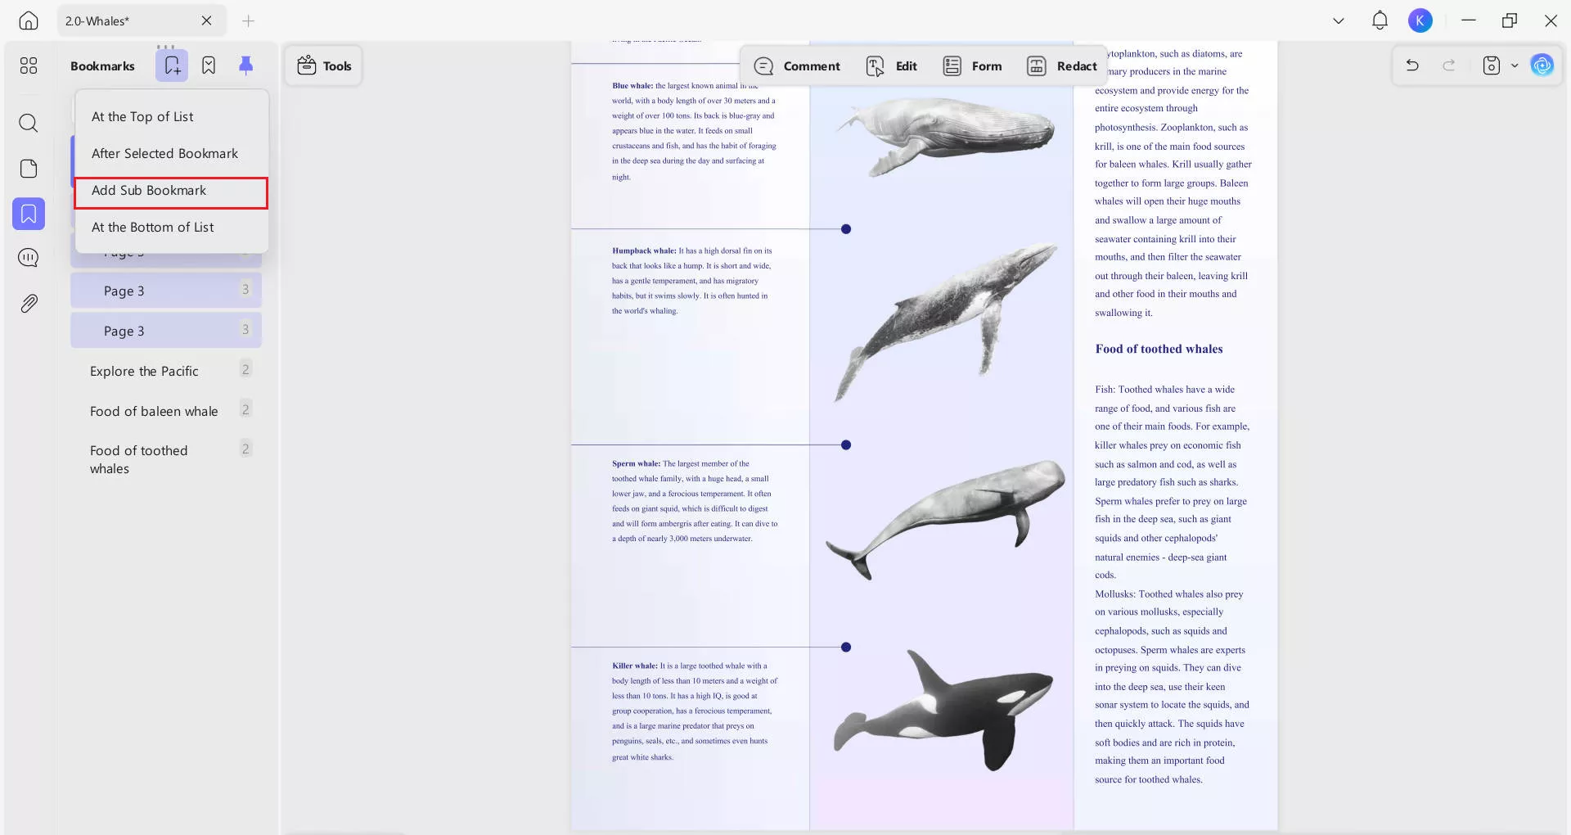Click the Undo arrow icon

[1412, 65]
